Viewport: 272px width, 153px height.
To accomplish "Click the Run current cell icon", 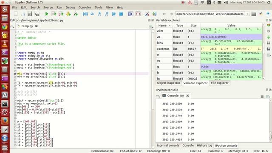I will 54,14.
